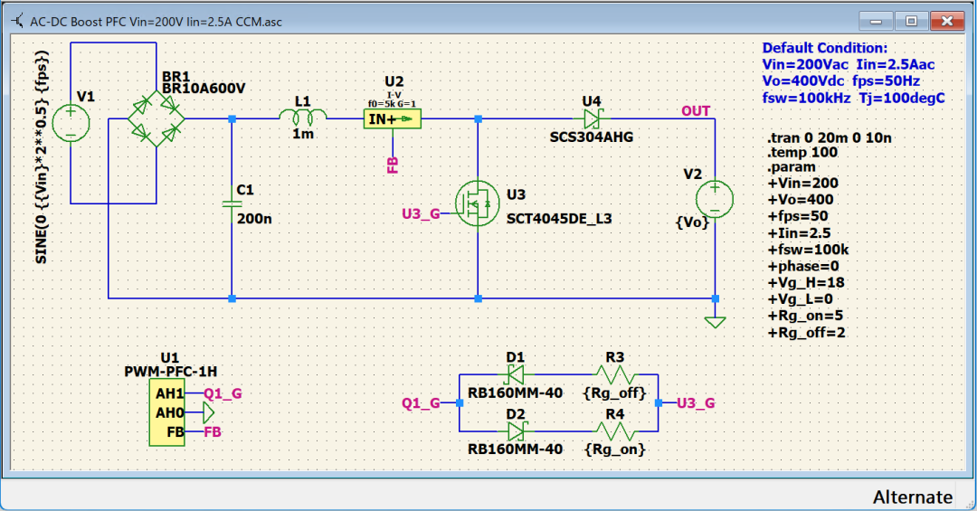
Task: Select the SINE source expression text
Action: coord(41,157)
